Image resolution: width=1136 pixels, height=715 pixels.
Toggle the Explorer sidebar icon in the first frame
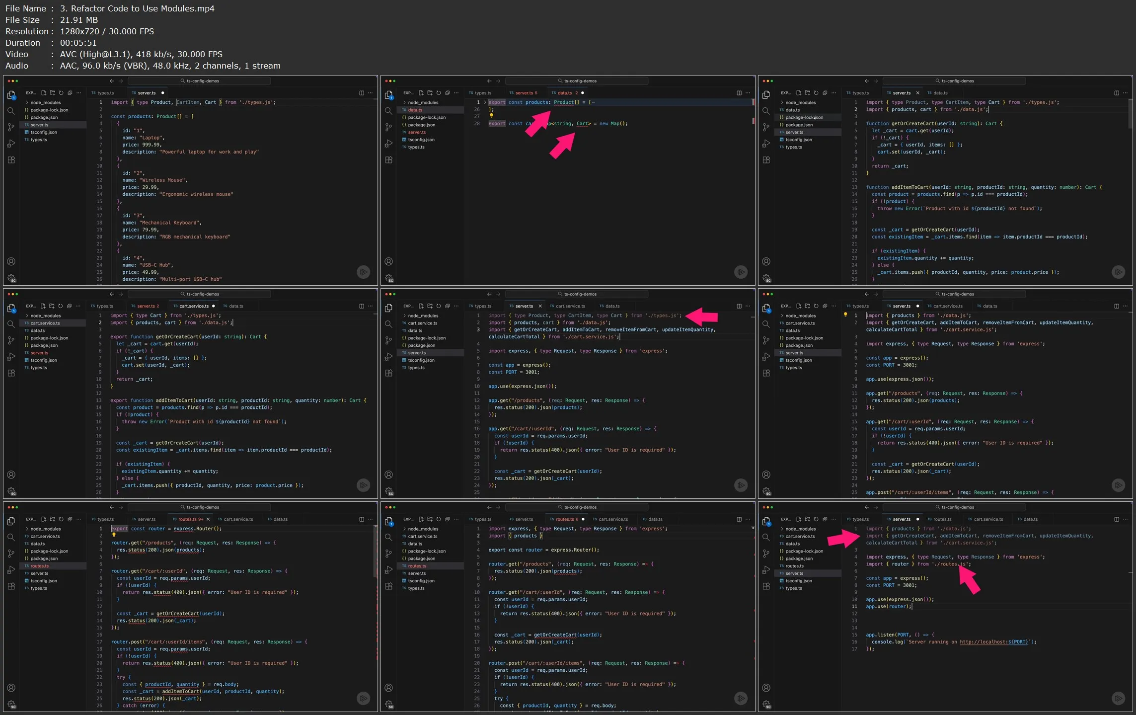tap(11, 95)
